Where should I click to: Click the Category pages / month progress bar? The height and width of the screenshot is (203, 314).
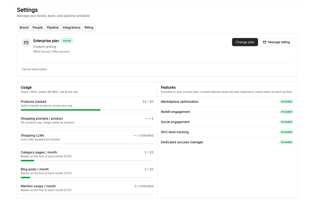coord(87,161)
